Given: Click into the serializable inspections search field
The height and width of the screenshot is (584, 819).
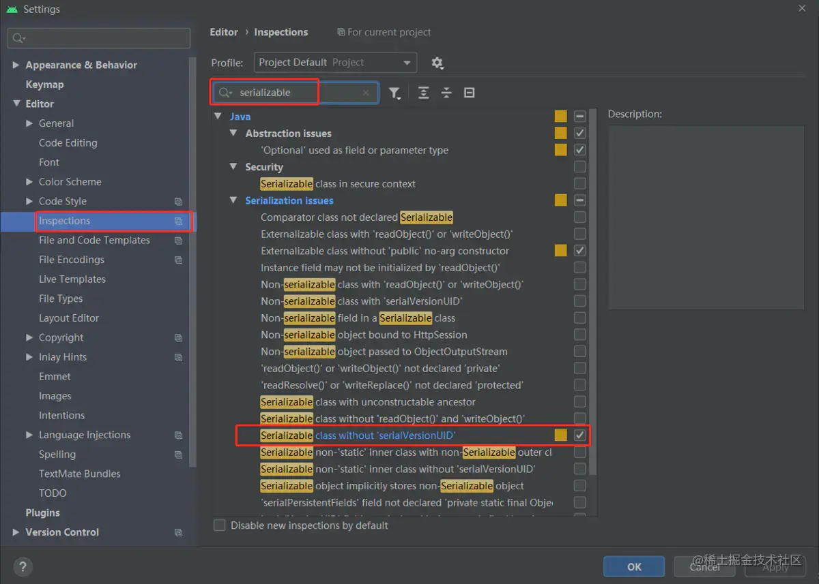Looking at the screenshot, I should click(295, 93).
